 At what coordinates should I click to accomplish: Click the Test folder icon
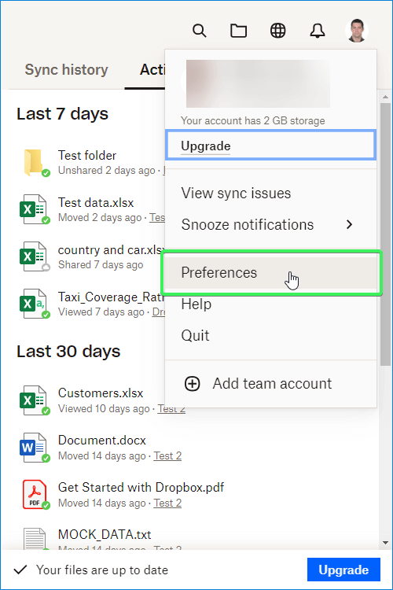tap(35, 163)
